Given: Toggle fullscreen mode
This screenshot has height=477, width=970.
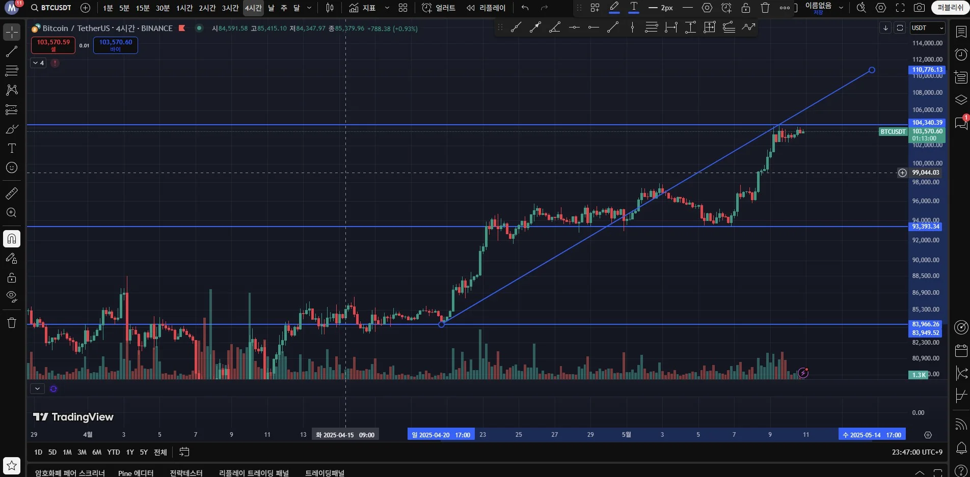Looking at the screenshot, I should click(x=900, y=8).
